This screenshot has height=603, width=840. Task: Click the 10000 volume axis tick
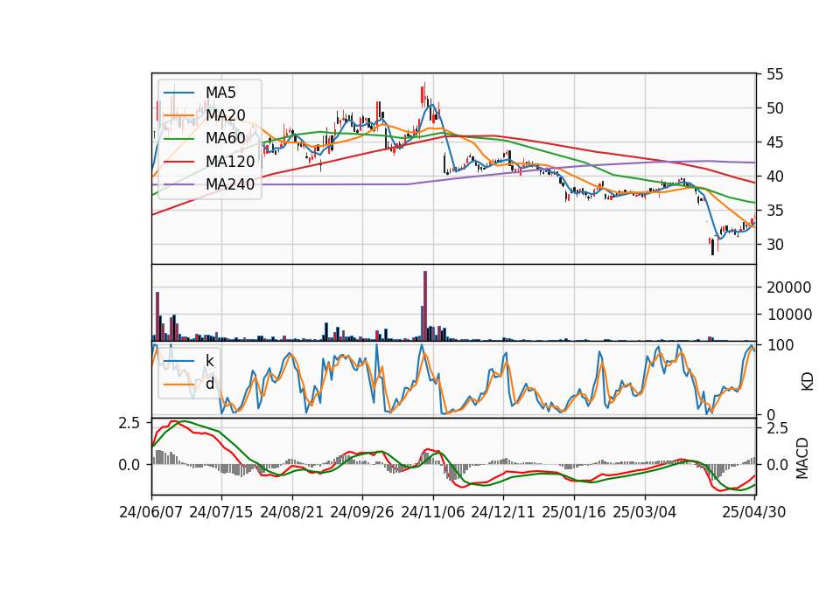[x=789, y=315]
